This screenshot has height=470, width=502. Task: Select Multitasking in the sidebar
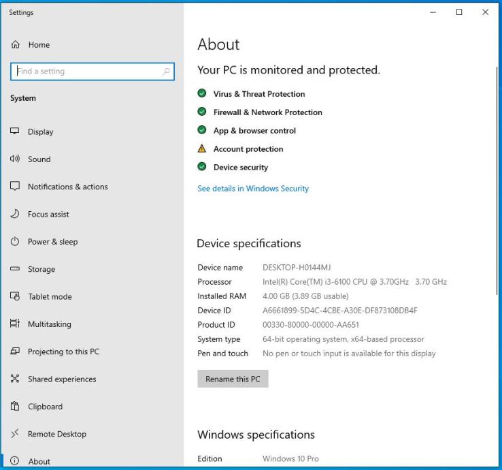[x=49, y=324]
